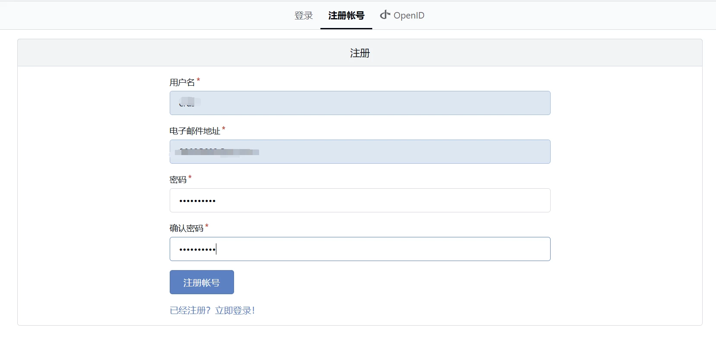Click the 用户名 input field
716x339 pixels.
(x=360, y=103)
